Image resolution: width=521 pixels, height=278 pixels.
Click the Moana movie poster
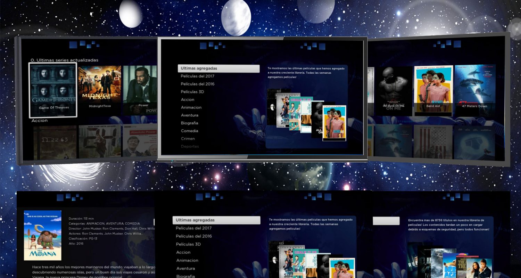pos(42,235)
